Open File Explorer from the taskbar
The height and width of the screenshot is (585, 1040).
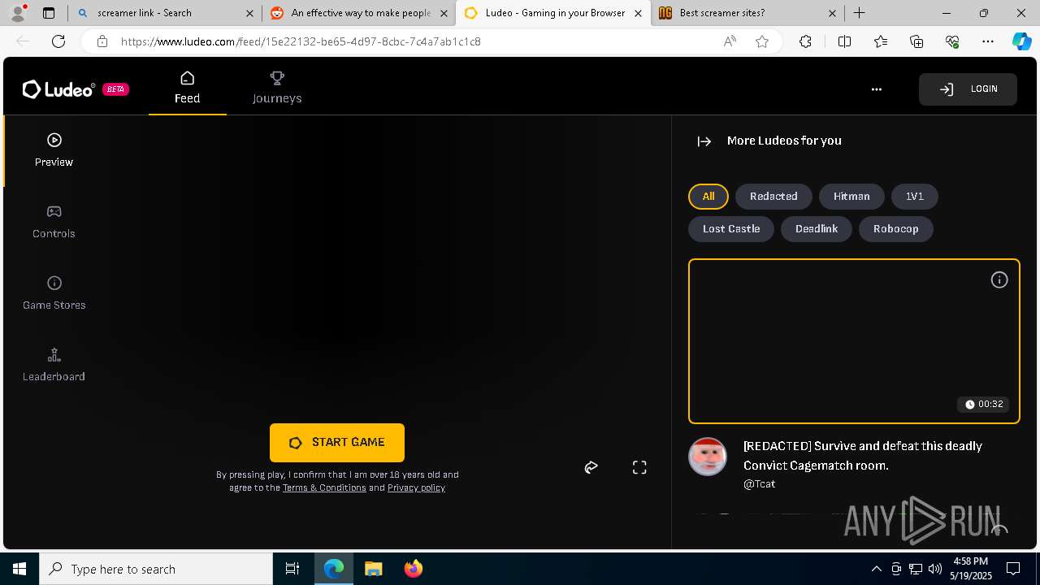pos(373,569)
